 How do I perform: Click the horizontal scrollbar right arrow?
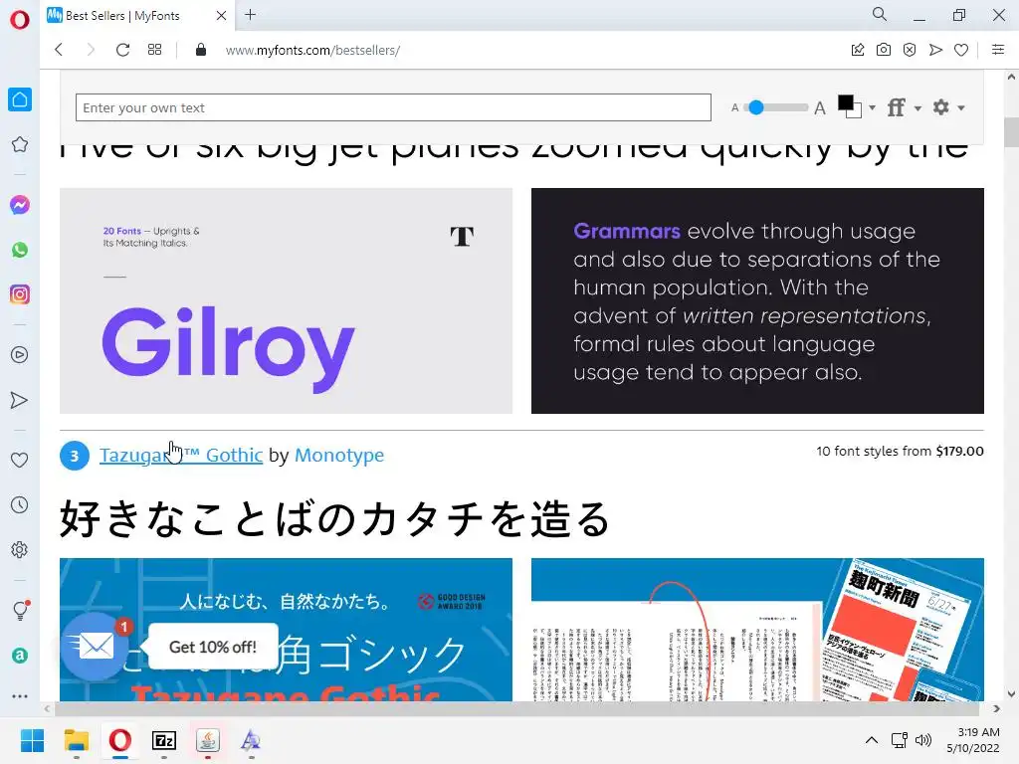click(x=997, y=708)
